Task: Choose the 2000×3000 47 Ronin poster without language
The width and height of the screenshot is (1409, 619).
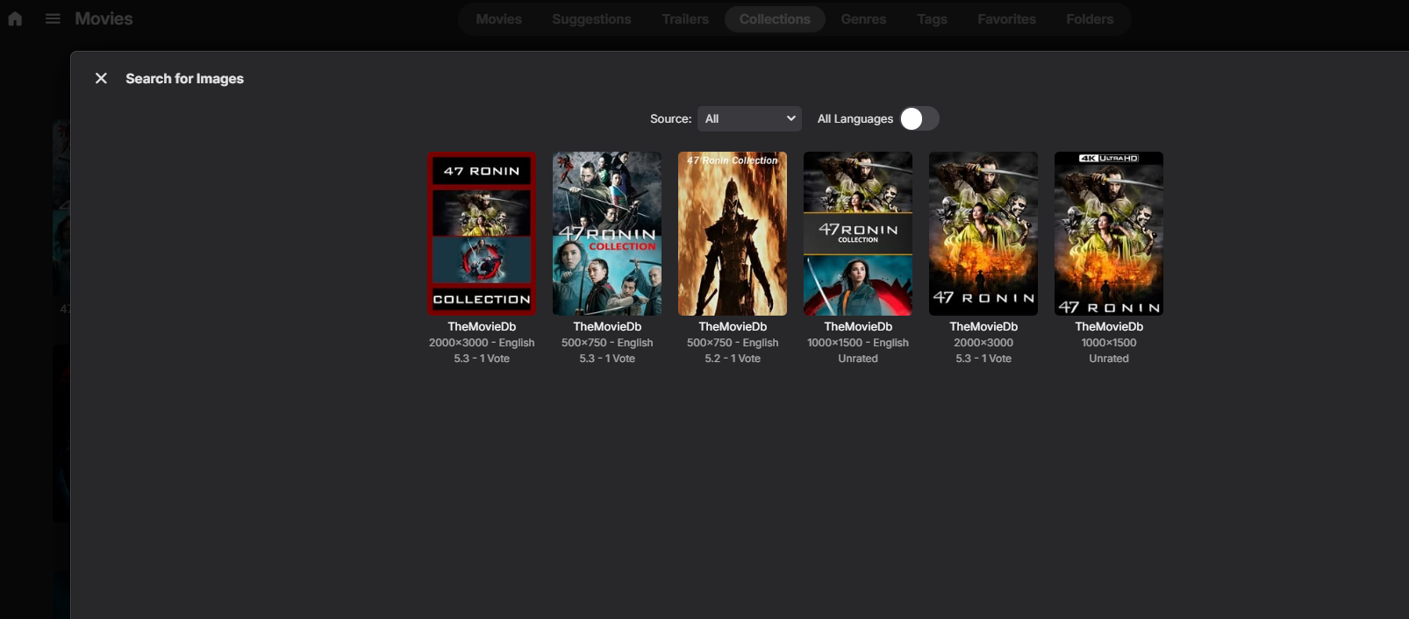Action: [x=983, y=233]
